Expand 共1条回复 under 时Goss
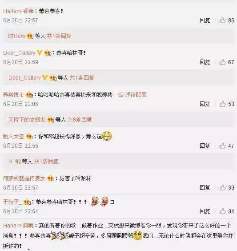237x251 pixels. point(59,36)
